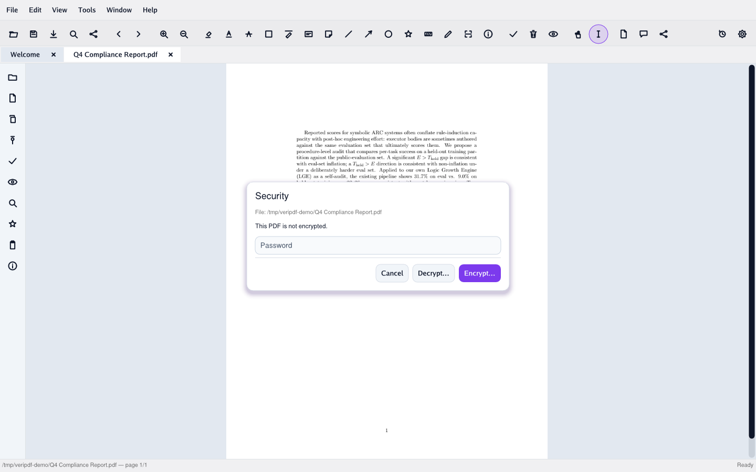Viewport: 756px width, 472px height.
Task: Click the vertical scrollbar thumb
Action: pos(752,252)
